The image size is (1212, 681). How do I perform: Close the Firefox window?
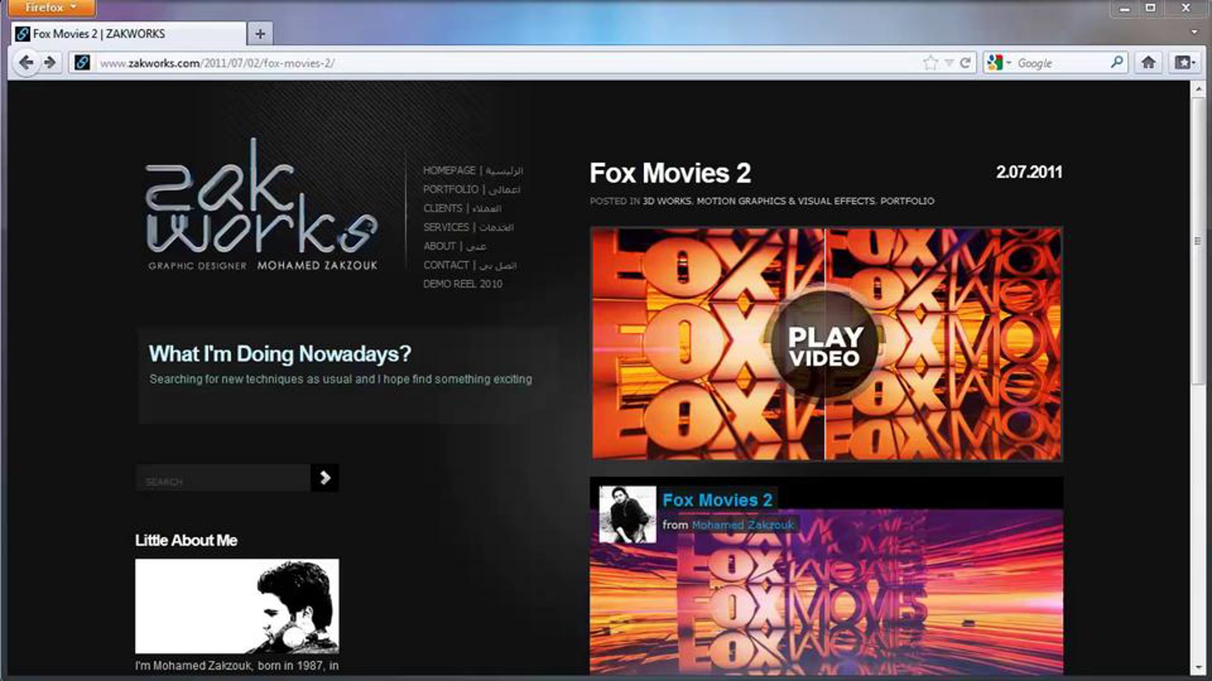pyautogui.click(x=1185, y=8)
